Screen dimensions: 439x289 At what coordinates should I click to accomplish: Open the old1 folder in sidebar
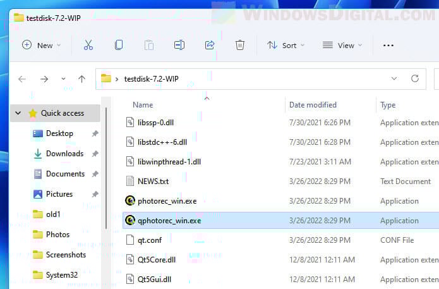[x=53, y=214]
